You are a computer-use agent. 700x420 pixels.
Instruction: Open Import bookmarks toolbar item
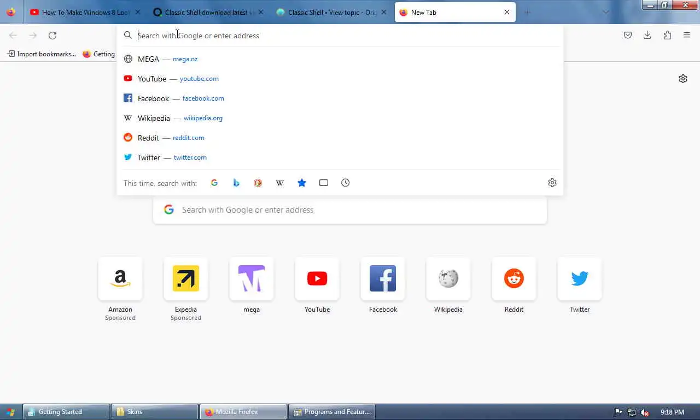click(x=42, y=54)
